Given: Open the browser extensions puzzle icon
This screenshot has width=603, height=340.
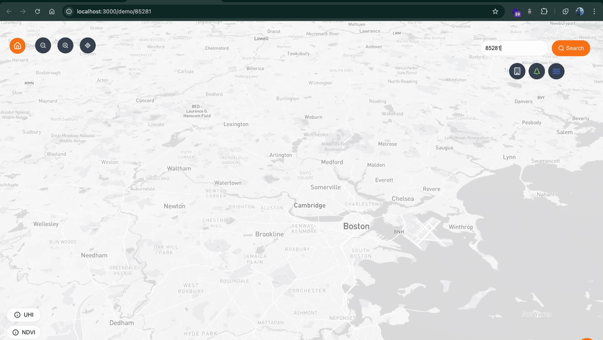Looking at the screenshot, I should (544, 11).
